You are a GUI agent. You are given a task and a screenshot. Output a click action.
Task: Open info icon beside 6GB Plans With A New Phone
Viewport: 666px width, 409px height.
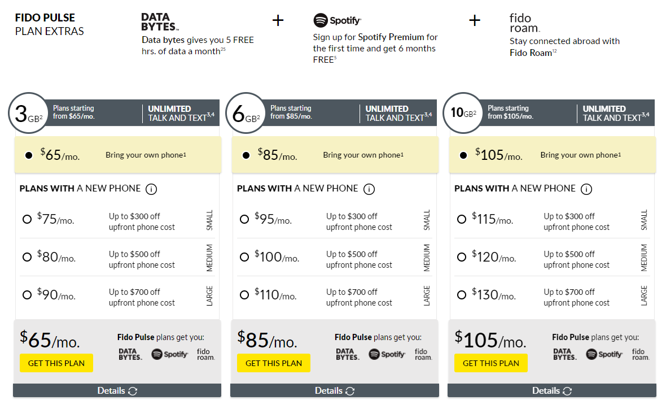[x=369, y=189]
